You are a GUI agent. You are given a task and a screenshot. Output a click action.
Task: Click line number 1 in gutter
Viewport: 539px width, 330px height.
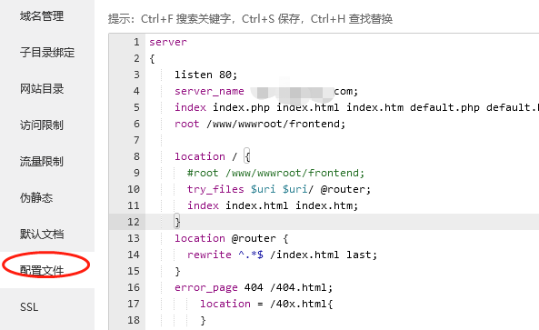[136, 42]
